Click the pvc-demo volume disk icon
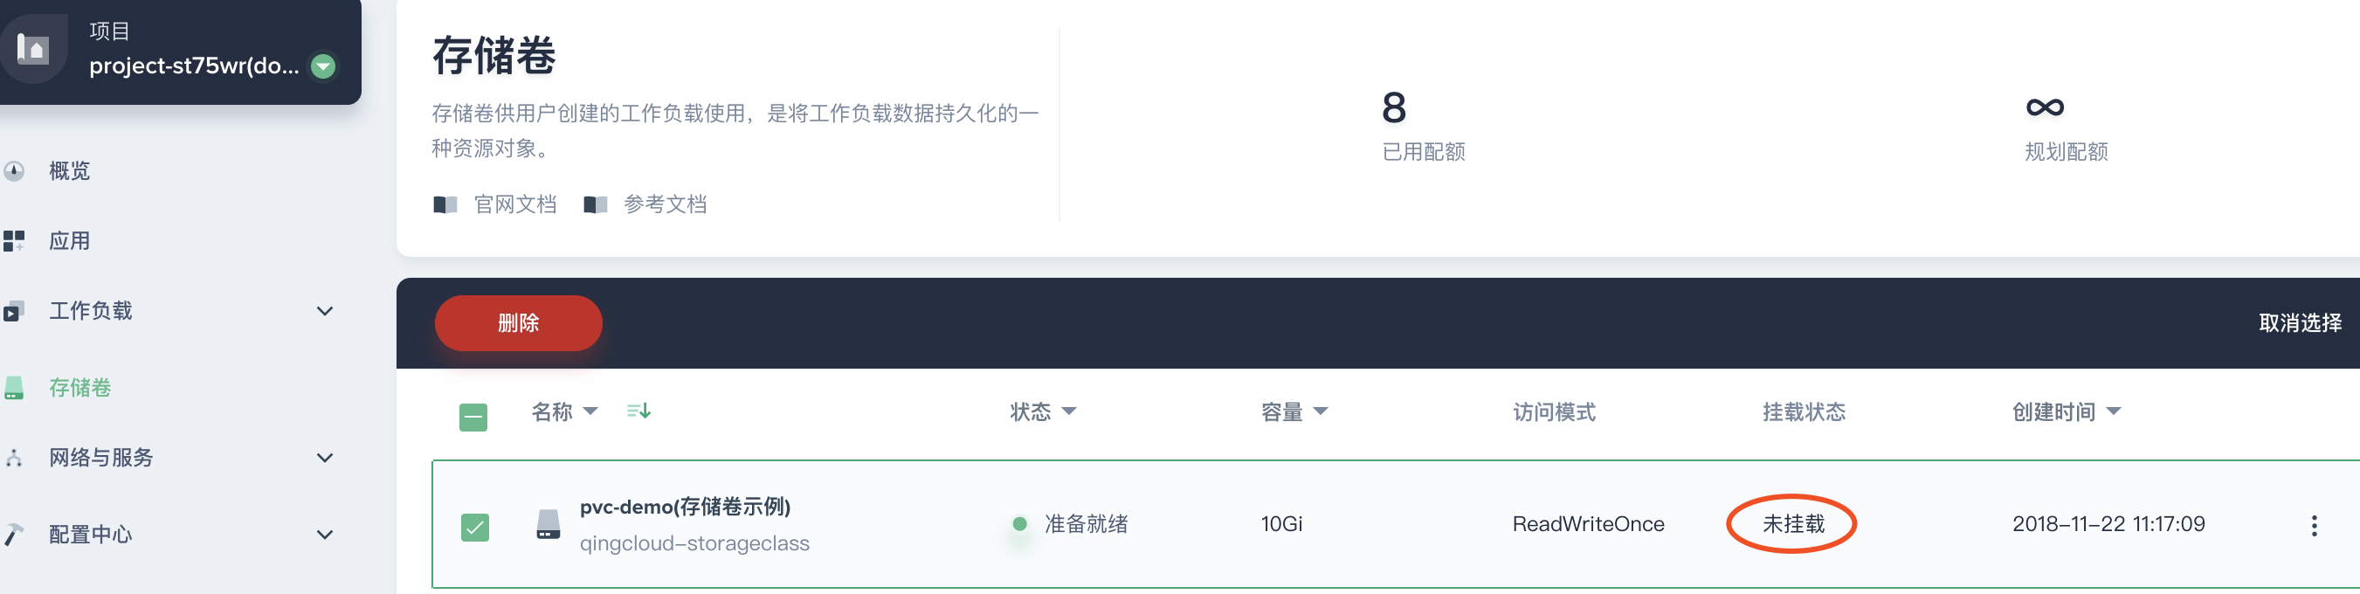 pos(548,523)
